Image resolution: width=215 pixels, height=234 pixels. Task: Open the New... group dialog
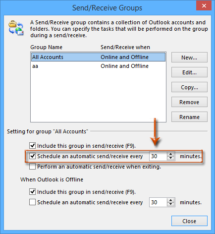coord(189,58)
